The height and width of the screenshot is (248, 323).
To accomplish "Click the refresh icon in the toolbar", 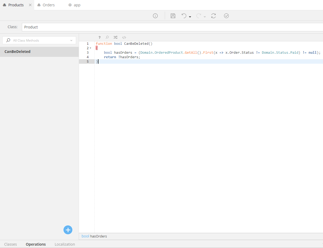I will (213, 16).
